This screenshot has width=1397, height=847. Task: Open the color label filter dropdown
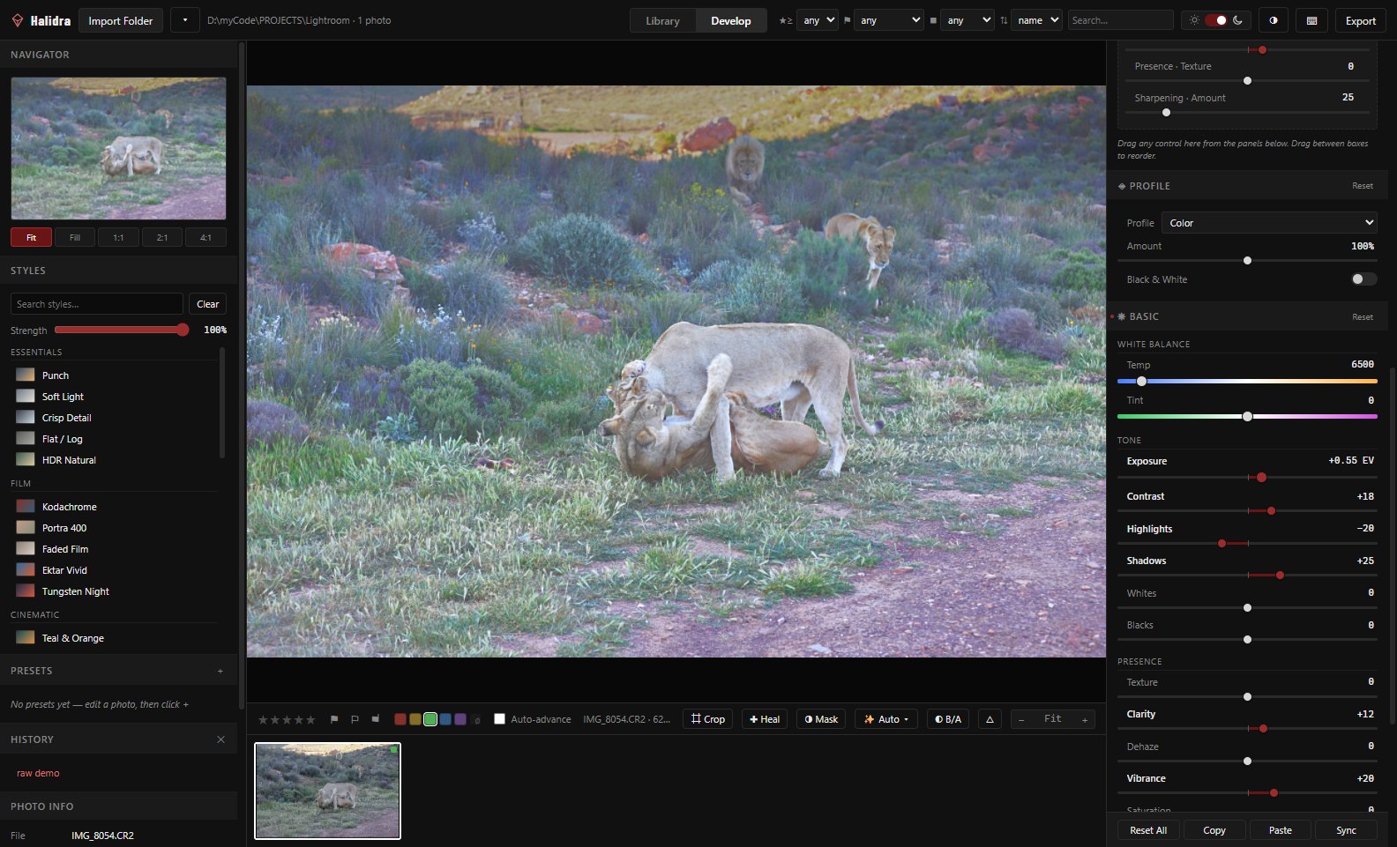point(967,20)
